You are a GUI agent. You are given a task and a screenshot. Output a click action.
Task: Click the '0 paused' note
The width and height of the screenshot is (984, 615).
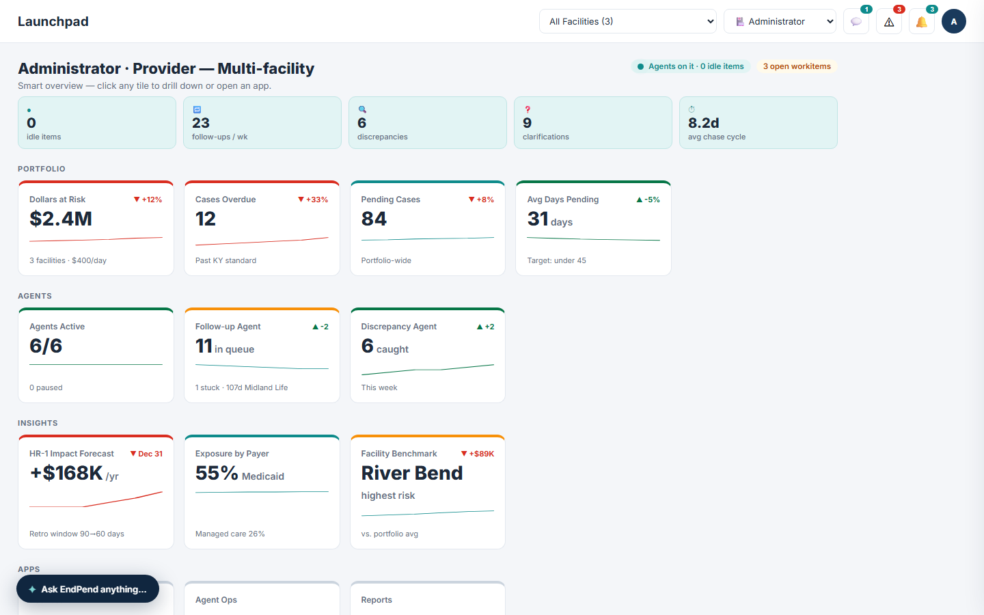[x=46, y=387]
